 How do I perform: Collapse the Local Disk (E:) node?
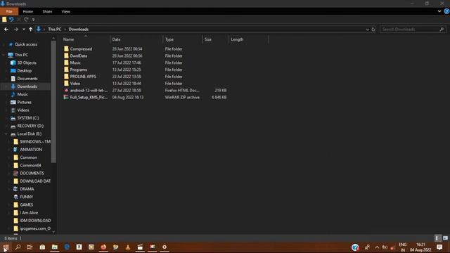point(6,134)
